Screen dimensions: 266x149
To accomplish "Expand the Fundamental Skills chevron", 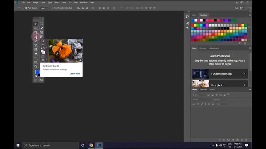I will [244, 74].
